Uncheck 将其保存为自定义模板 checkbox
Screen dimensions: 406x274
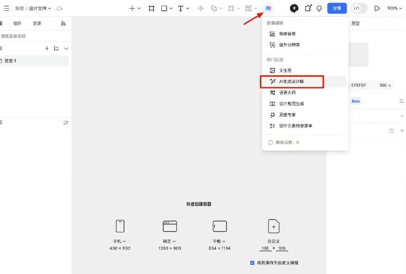point(252,263)
